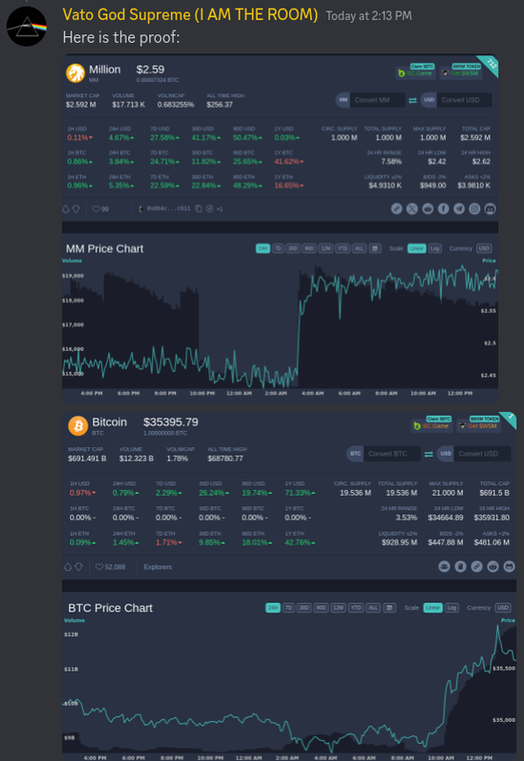
Task: Click Get $WSM promo in Million panel
Action: [461, 73]
